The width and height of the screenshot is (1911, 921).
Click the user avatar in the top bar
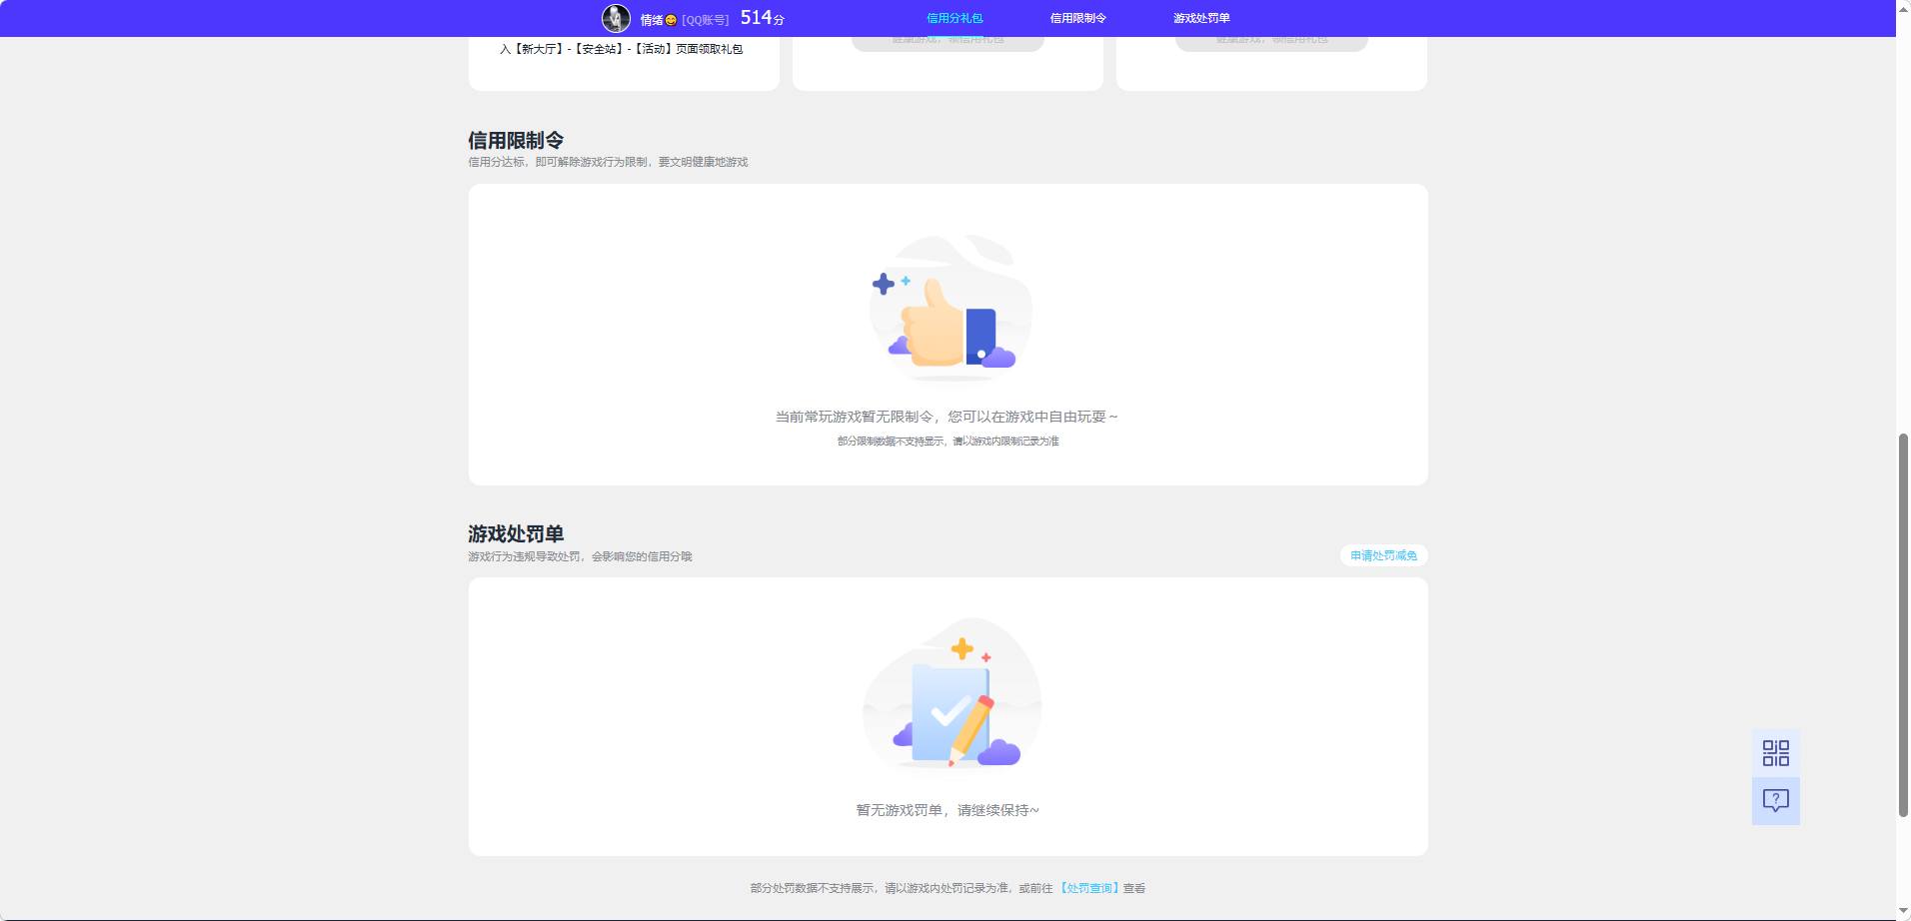point(617,17)
